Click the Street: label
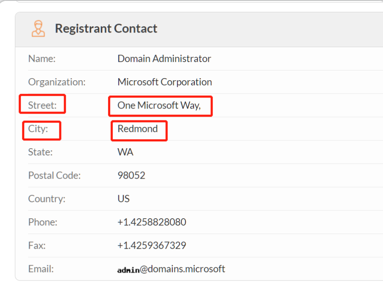 pos(42,106)
